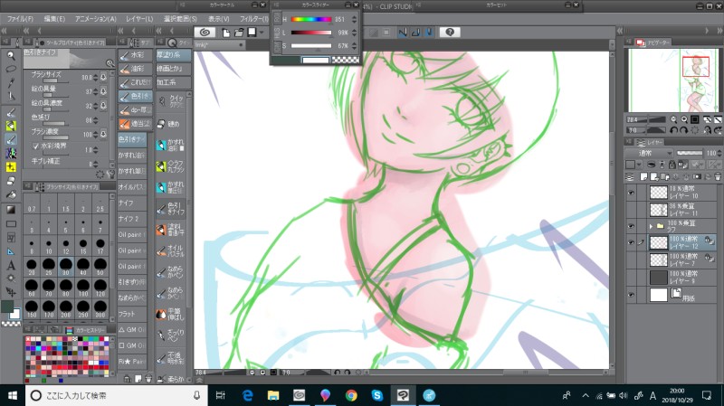Select the Zoom magnifier tool
This screenshot has width=724, height=406.
[x=11, y=56]
